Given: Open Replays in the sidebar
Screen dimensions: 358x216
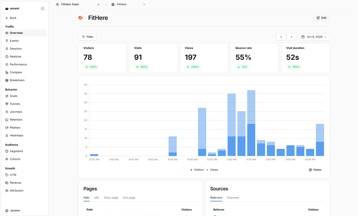Looking at the screenshot, I should (25, 128).
